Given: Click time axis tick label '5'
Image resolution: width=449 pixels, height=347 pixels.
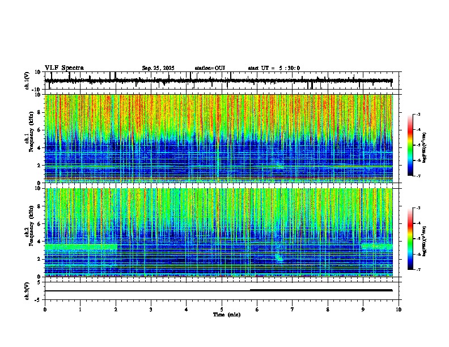Looking at the screenshot, I should tap(222, 309).
